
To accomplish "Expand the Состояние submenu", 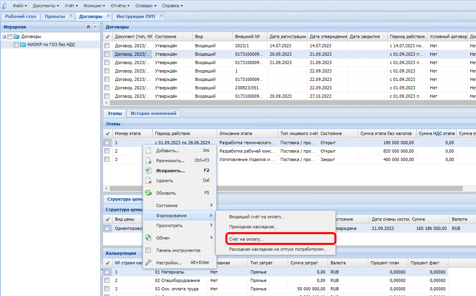I will tap(180, 205).
